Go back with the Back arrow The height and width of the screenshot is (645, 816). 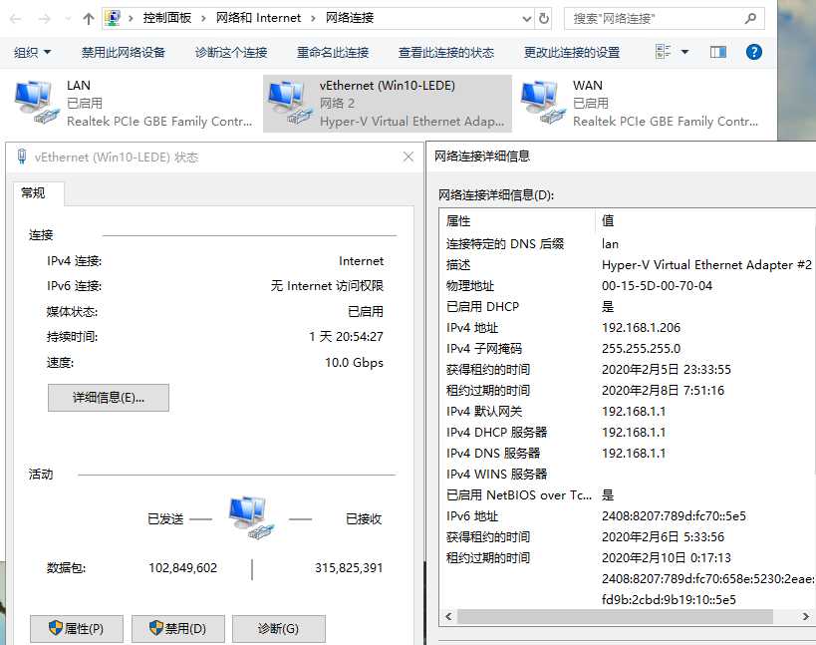click(x=16, y=19)
